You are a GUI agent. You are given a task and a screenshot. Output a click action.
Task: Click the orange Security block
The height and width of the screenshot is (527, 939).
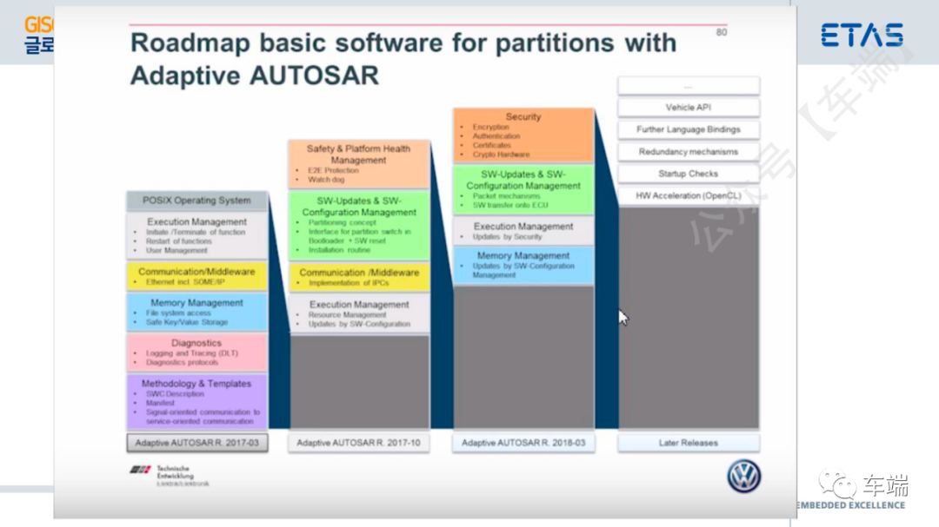(x=523, y=135)
